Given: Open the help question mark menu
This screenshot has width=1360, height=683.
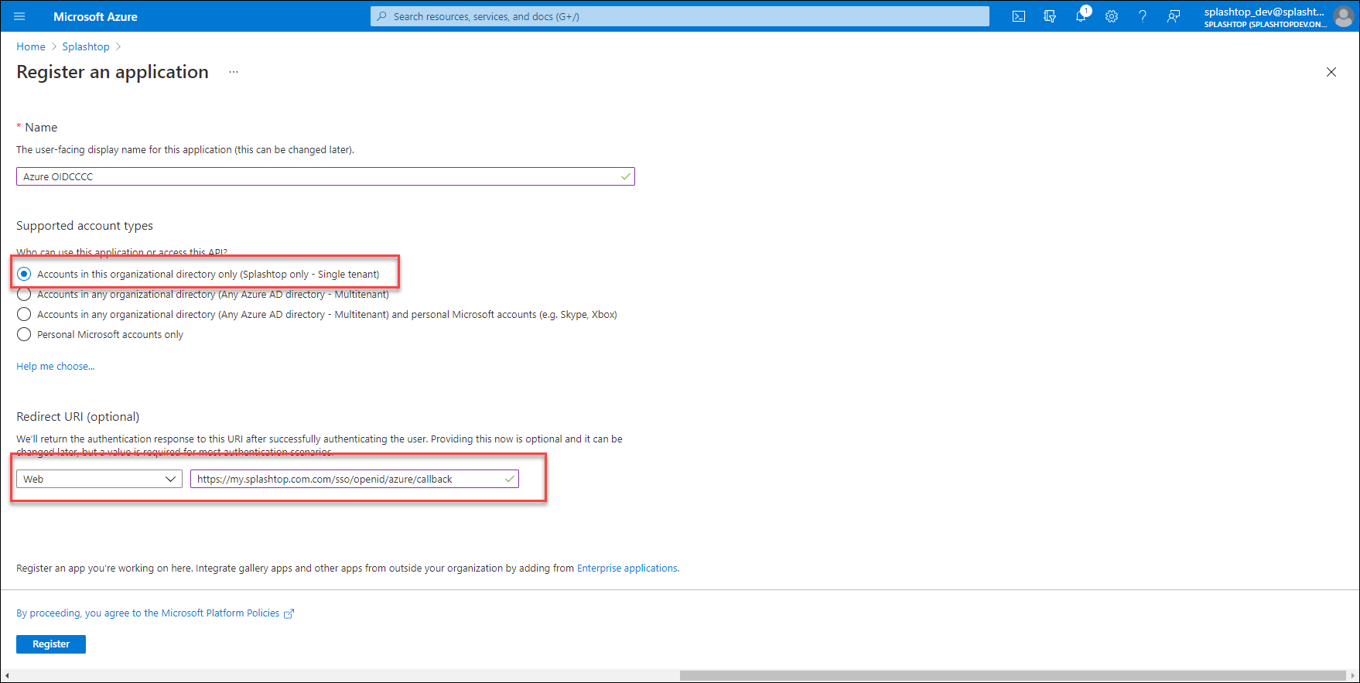Looking at the screenshot, I should tap(1143, 16).
